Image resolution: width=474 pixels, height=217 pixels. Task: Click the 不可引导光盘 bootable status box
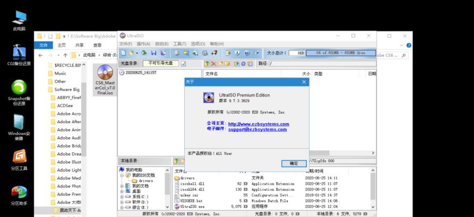coord(161,63)
